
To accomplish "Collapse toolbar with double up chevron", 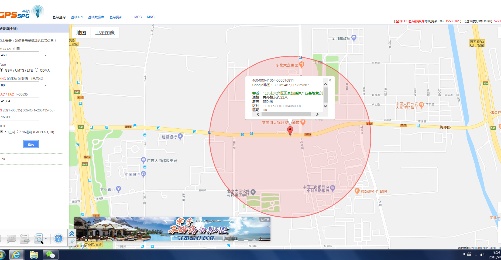I will click(x=72, y=234).
